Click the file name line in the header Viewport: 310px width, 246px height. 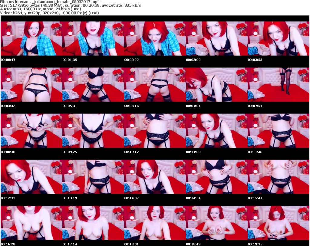coord(50,2)
